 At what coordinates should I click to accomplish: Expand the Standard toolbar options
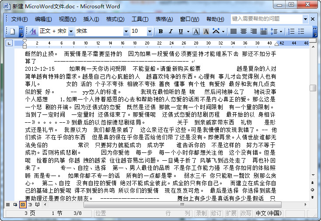(21, 32)
